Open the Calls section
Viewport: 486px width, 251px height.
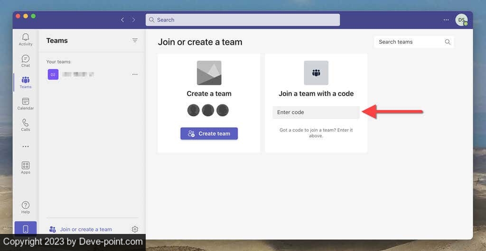click(x=26, y=125)
